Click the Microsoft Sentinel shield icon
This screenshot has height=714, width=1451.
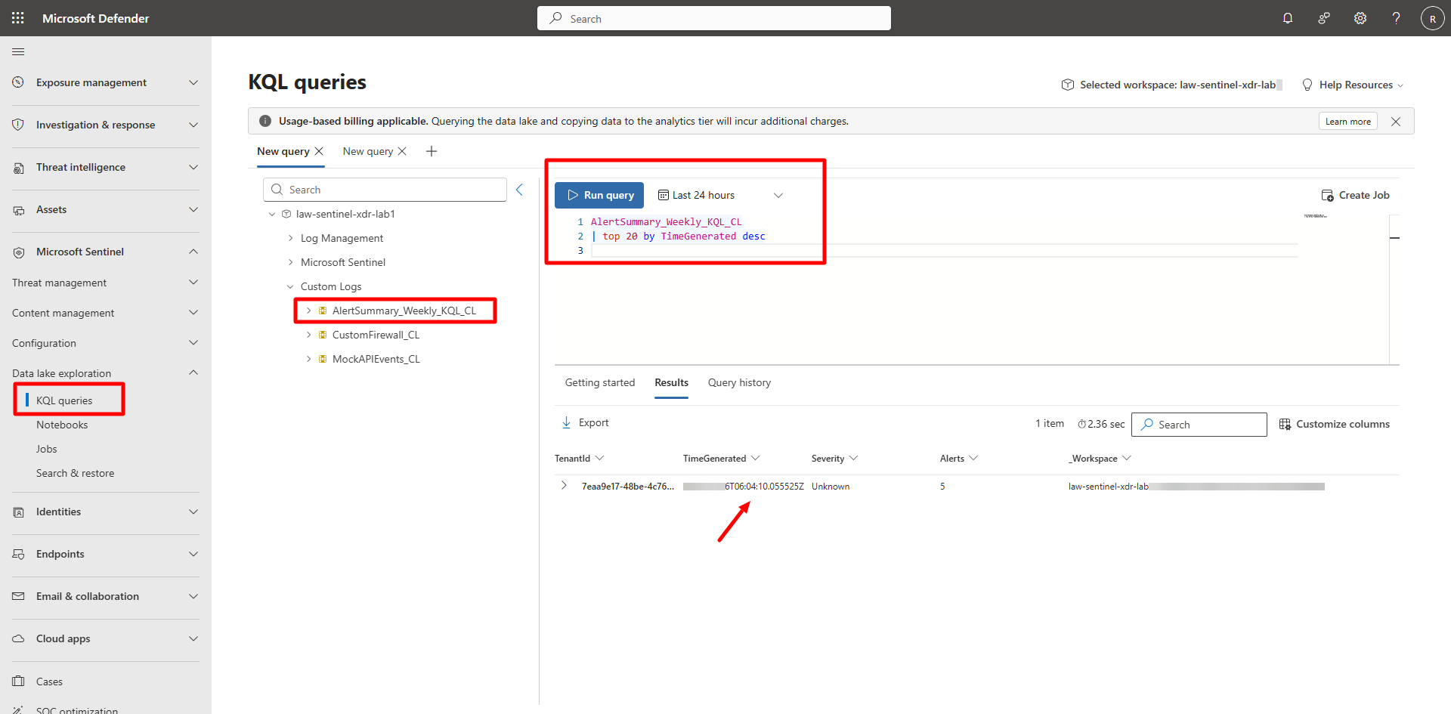point(18,252)
